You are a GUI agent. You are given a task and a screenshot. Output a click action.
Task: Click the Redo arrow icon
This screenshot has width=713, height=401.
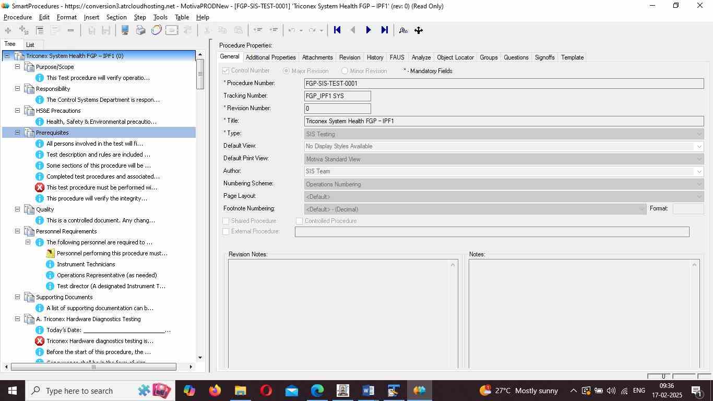click(x=312, y=30)
